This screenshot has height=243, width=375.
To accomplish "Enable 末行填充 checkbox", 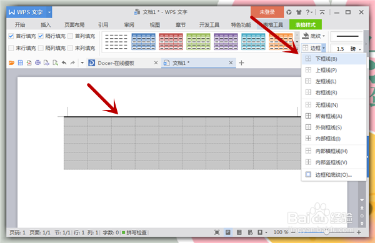I will 11,48.
